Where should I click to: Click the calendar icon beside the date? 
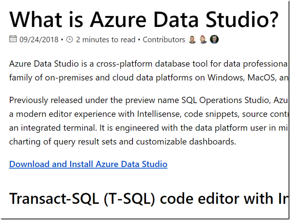tap(13, 39)
